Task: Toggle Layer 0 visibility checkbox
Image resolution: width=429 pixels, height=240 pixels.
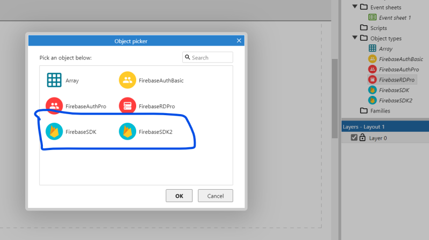Action: click(354, 138)
